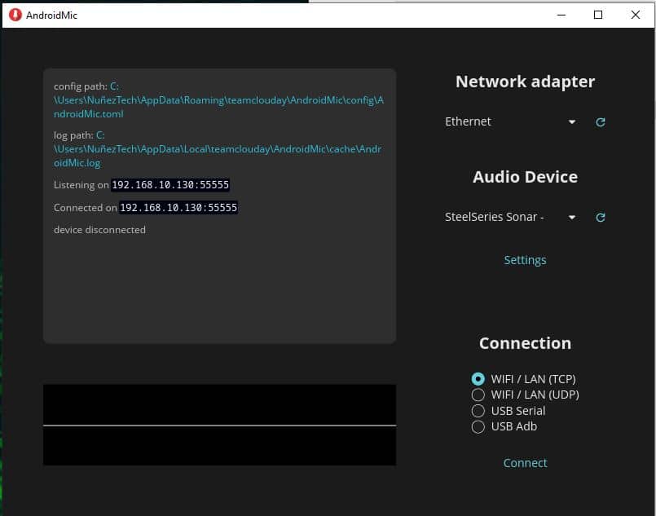Select USB Adb connection mode
Screen dimensions: 656x516
(x=478, y=426)
